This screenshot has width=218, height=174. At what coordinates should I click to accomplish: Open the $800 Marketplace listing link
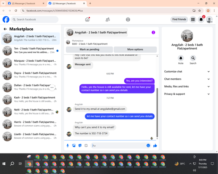[90, 44]
